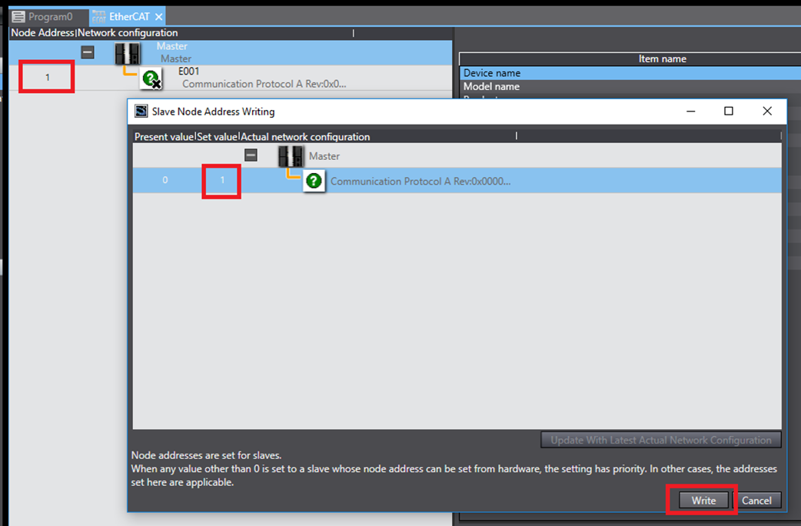This screenshot has height=526, width=801.
Task: Select the unknown slave icon in dialog
Action: 314,181
